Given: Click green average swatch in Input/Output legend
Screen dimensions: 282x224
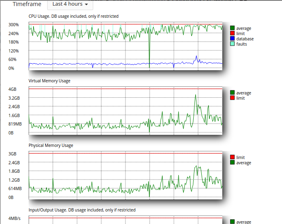Looking at the screenshot, I should [232, 222].
